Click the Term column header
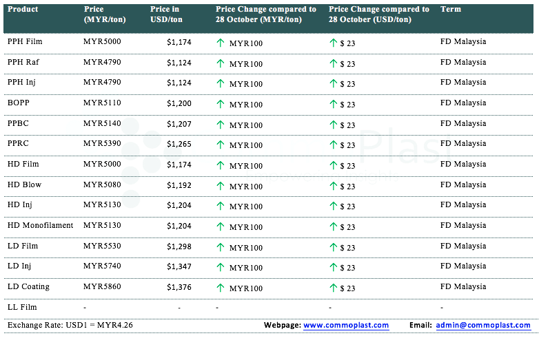Image resolution: width=539 pixels, height=338 pixels. tap(450, 10)
